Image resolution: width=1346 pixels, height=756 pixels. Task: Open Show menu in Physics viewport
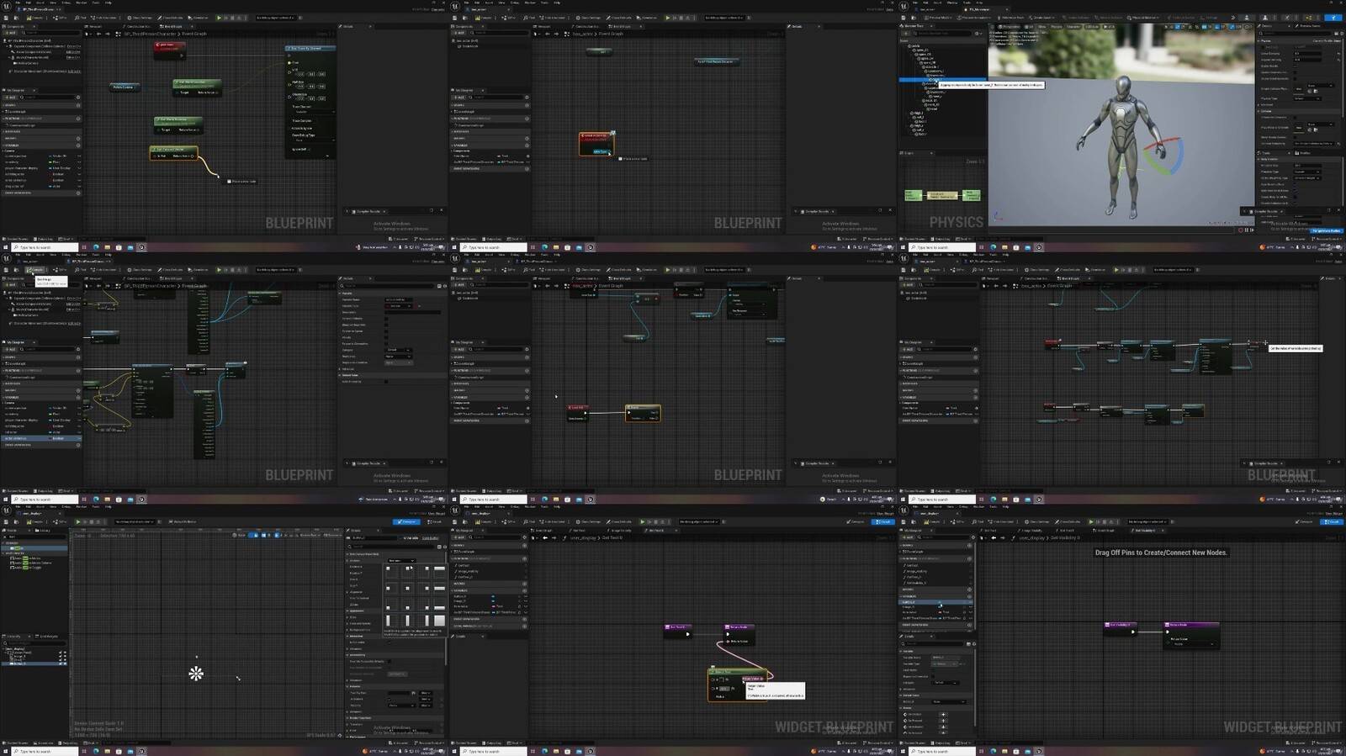click(1041, 27)
